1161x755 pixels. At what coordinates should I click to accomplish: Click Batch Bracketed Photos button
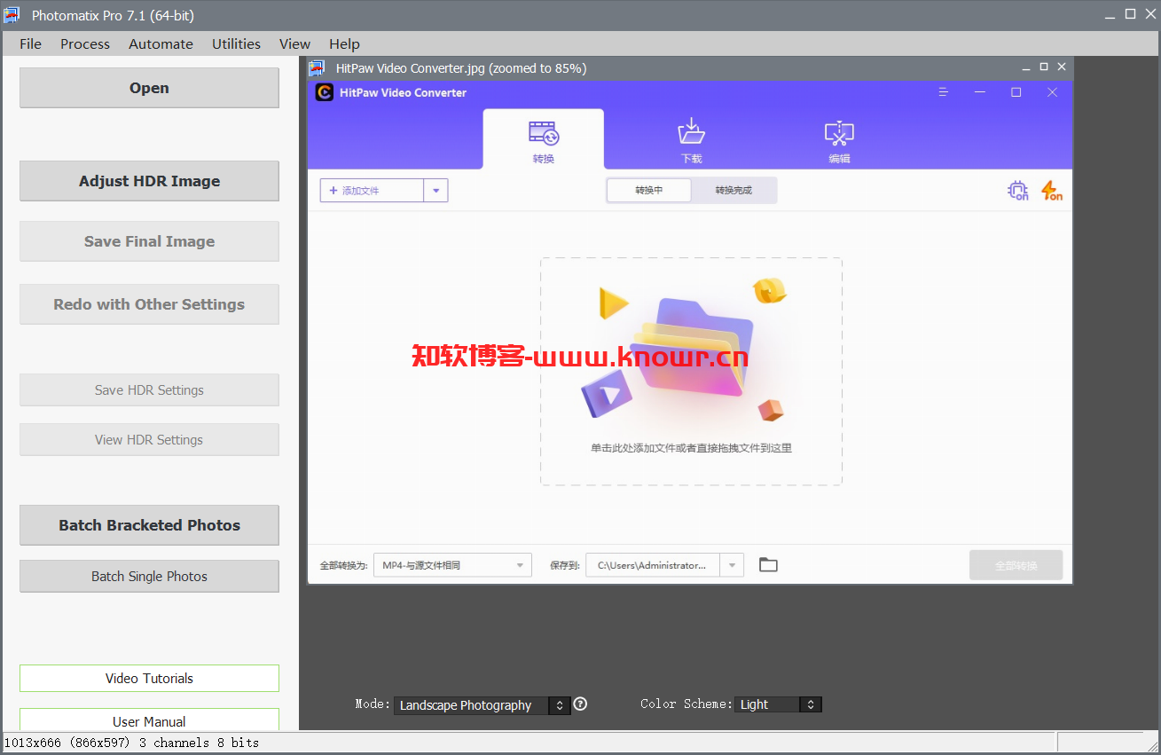[x=149, y=525]
